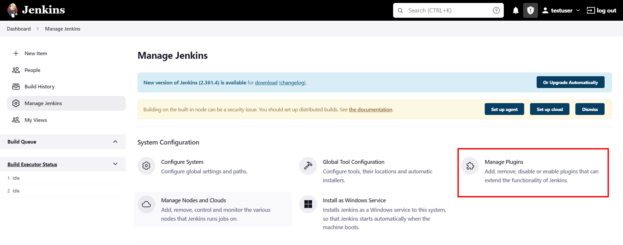
Task: Click the Manage Plugins puzzle icon
Action: (470, 166)
